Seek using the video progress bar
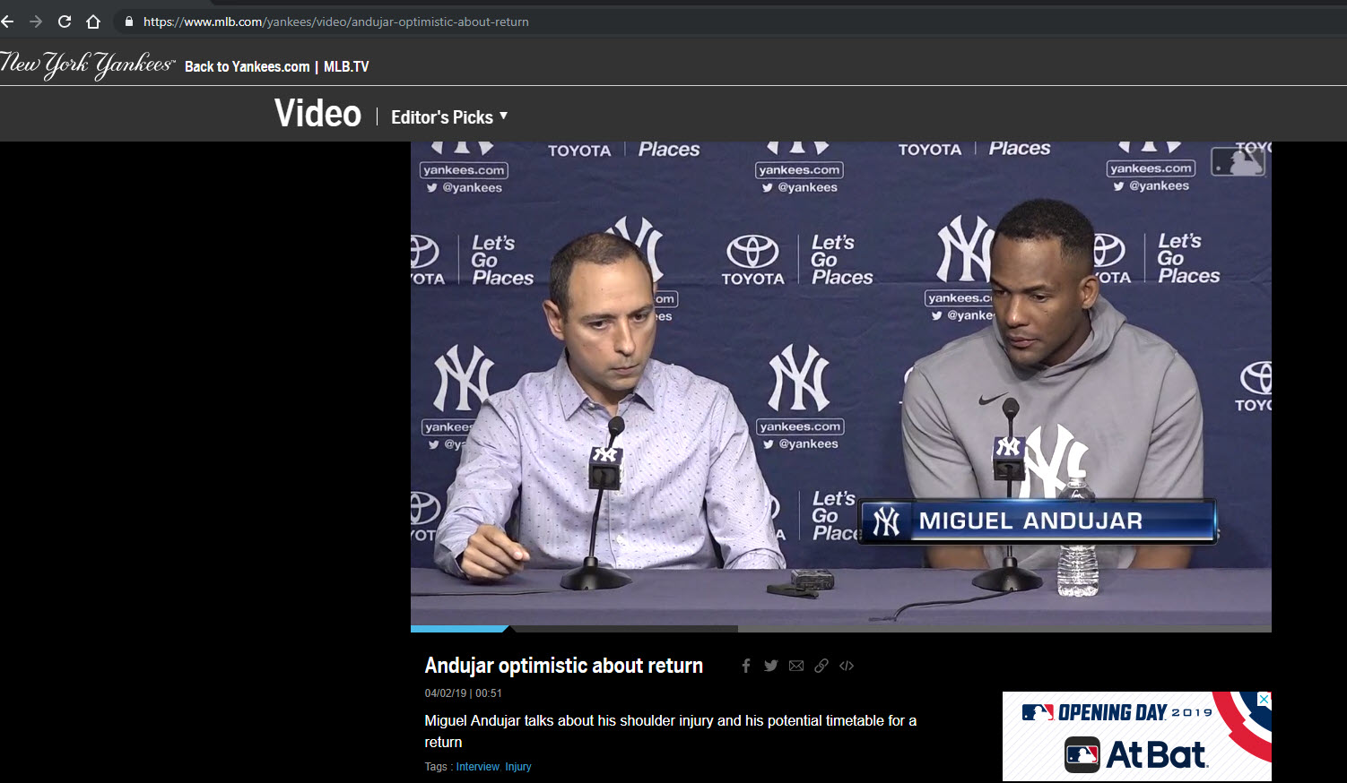Screen dimensions: 1347x783 tap(841, 629)
